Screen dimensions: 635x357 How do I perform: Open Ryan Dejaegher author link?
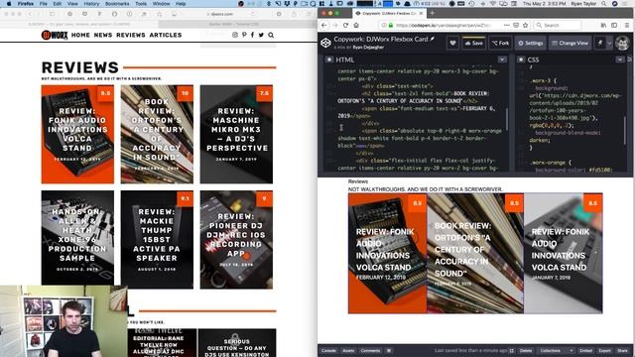(368, 48)
